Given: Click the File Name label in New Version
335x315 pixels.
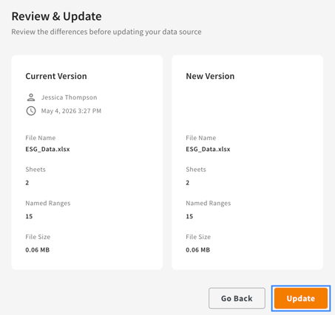Looking at the screenshot, I should click(x=201, y=138).
